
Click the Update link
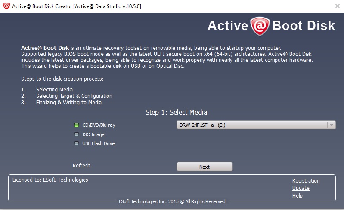(301, 188)
